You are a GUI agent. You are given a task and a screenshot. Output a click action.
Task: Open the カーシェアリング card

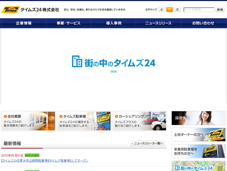pyautogui.click(x=140, y=121)
